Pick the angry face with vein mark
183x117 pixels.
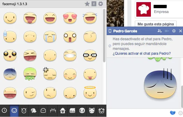50,73
